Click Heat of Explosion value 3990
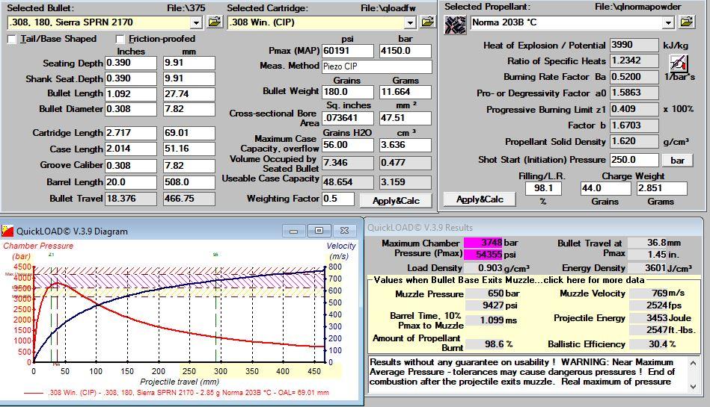The height and width of the screenshot is (407, 710). pyautogui.click(x=634, y=45)
